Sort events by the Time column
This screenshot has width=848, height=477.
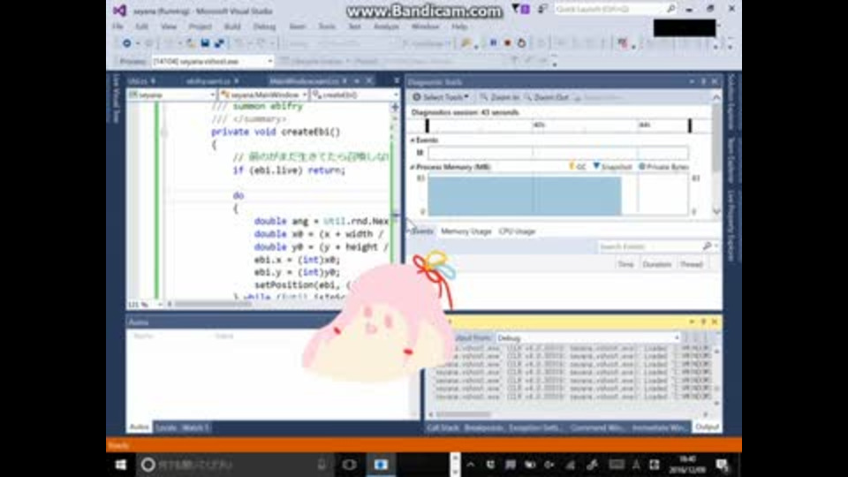(625, 264)
